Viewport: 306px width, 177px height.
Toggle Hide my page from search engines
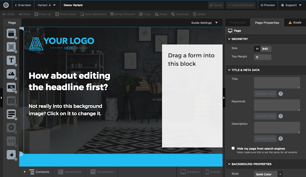pos(233,148)
